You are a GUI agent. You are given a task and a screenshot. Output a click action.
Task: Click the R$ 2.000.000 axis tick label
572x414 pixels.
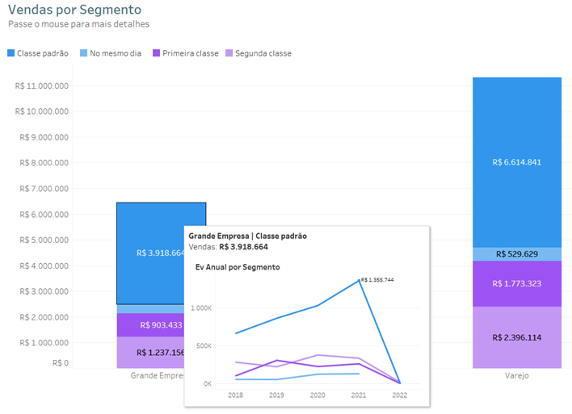[x=44, y=317]
